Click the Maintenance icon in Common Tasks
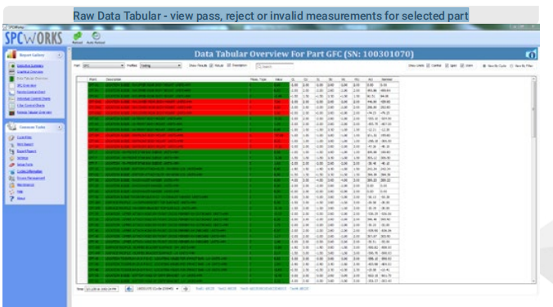The width and height of the screenshot is (553, 307). coord(11,185)
